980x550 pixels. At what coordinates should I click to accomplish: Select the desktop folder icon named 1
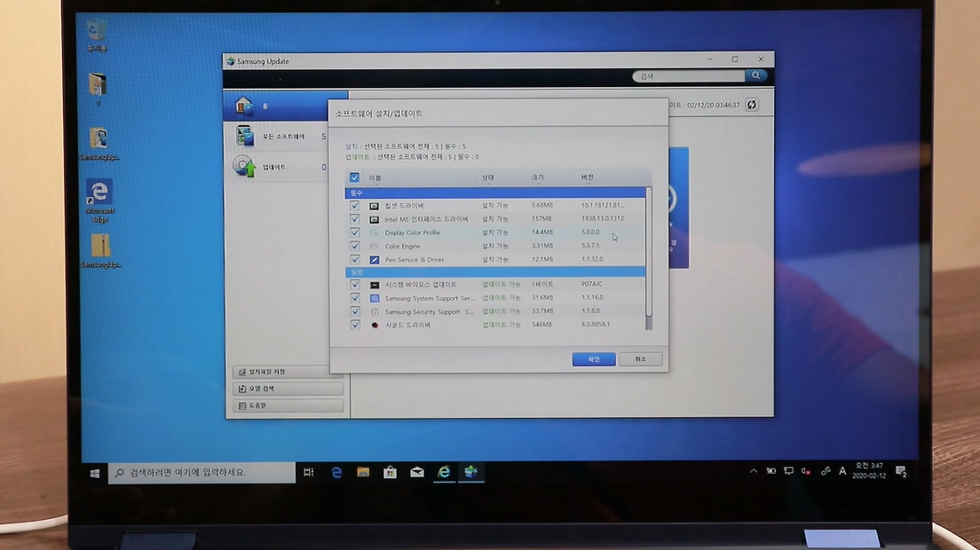[98, 89]
